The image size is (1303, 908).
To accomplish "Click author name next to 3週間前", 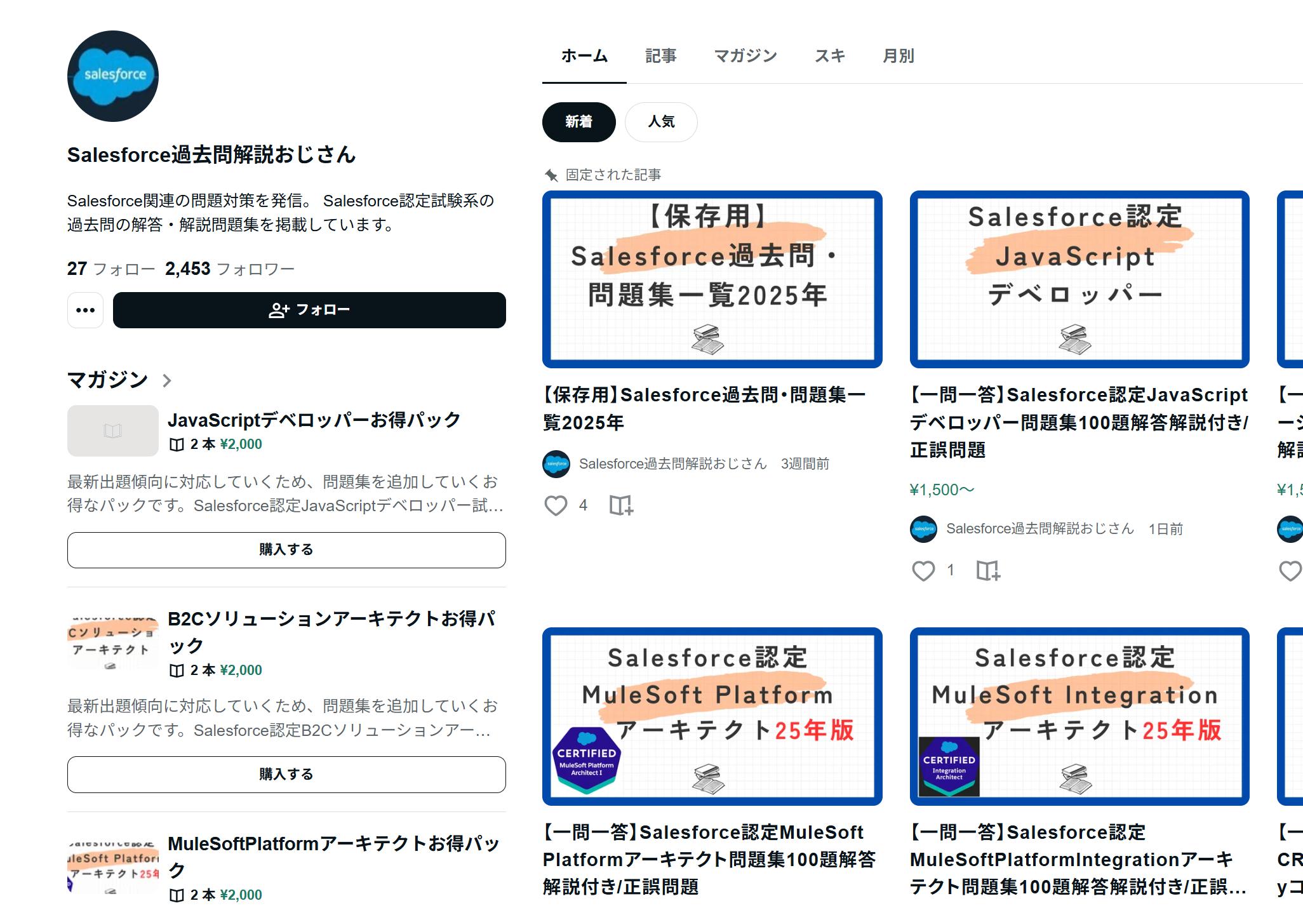I will pyautogui.click(x=673, y=464).
